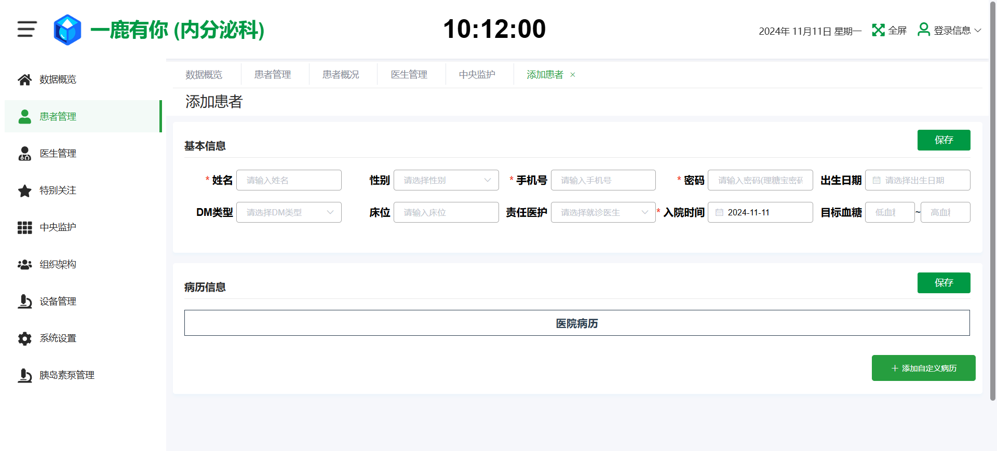This screenshot has width=997, height=451.
Task: Open 中央监护 in the sidebar
Action: pos(83,227)
